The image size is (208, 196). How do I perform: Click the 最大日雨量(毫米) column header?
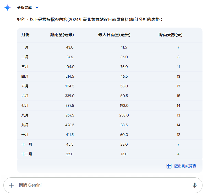coord(114,35)
